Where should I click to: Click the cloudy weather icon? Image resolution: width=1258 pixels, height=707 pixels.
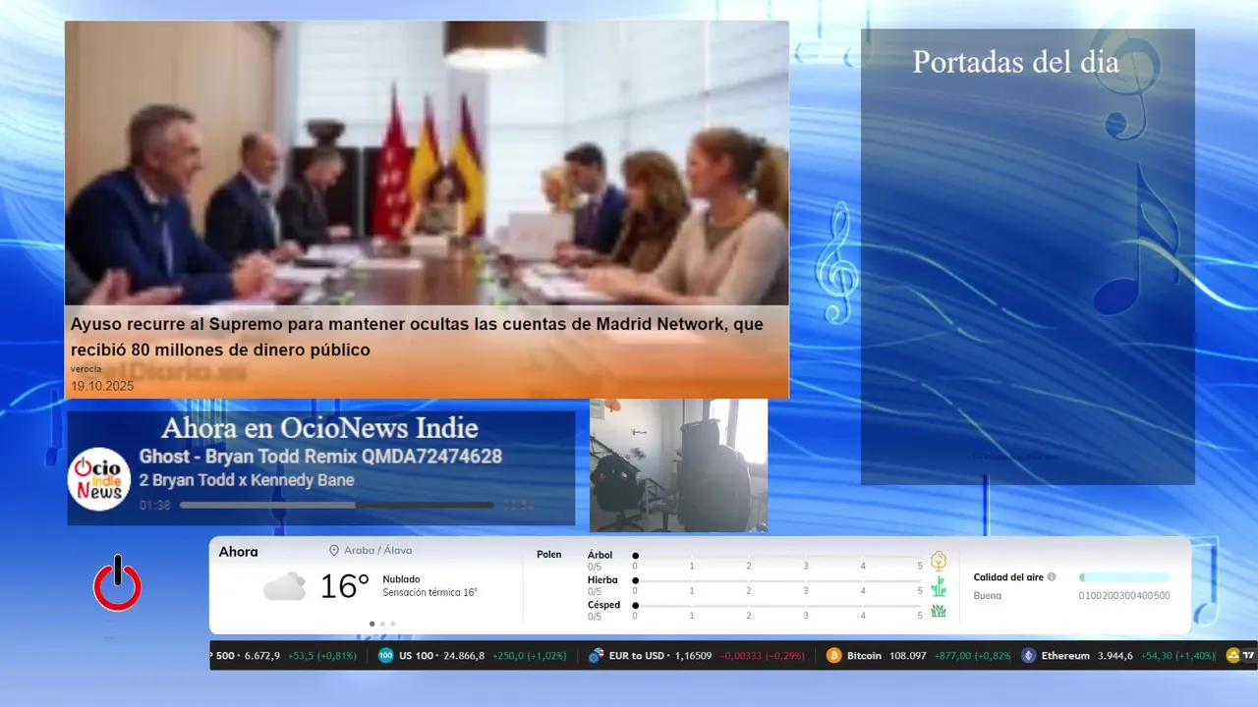point(284,586)
